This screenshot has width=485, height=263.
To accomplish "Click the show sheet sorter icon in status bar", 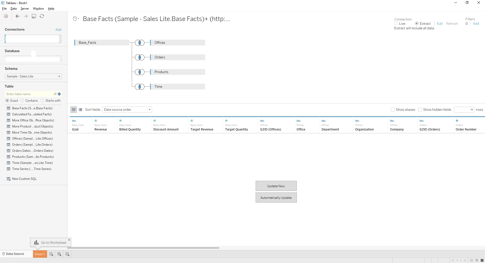I will pyautogui.click(x=471, y=260).
